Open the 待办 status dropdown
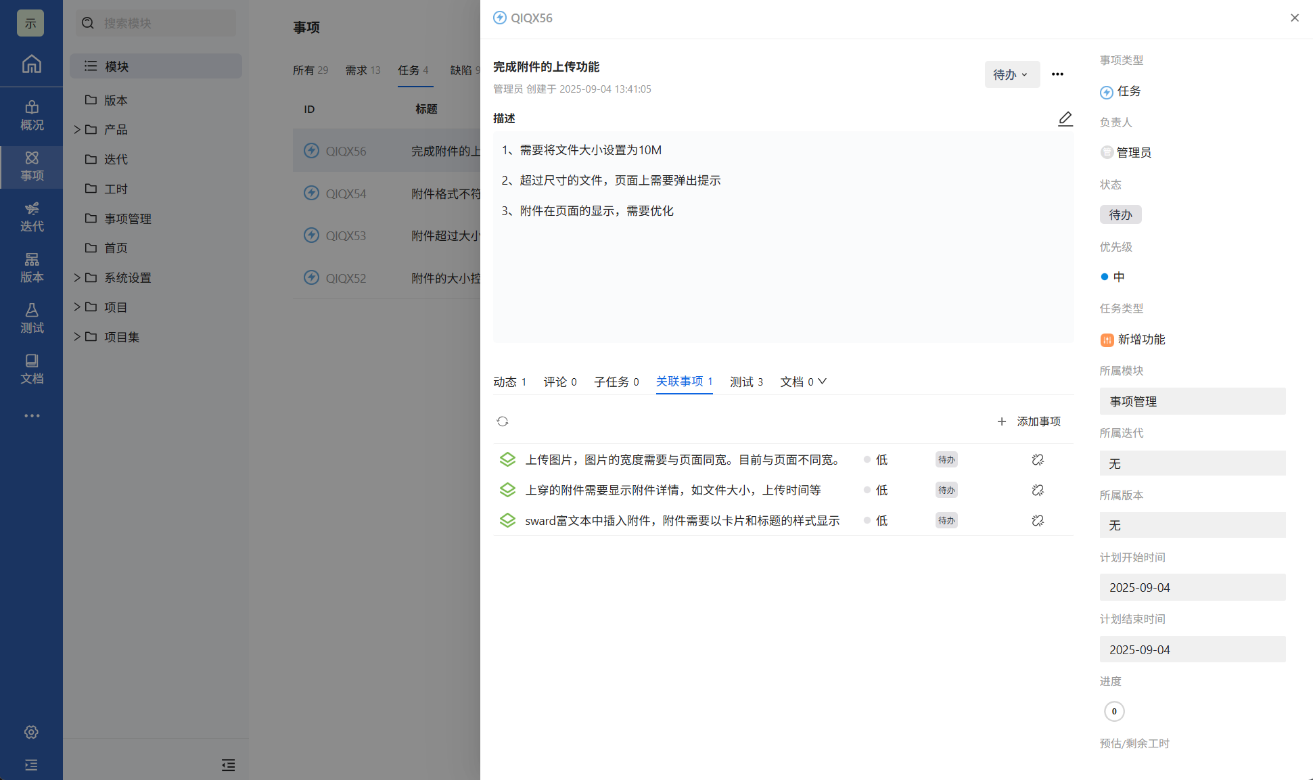Image resolution: width=1313 pixels, height=780 pixels. pos(1011,74)
